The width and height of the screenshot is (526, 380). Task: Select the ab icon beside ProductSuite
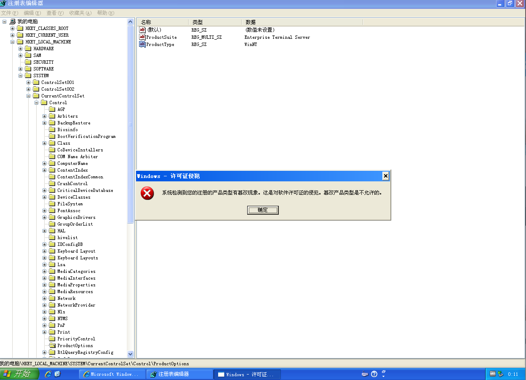[x=142, y=37]
